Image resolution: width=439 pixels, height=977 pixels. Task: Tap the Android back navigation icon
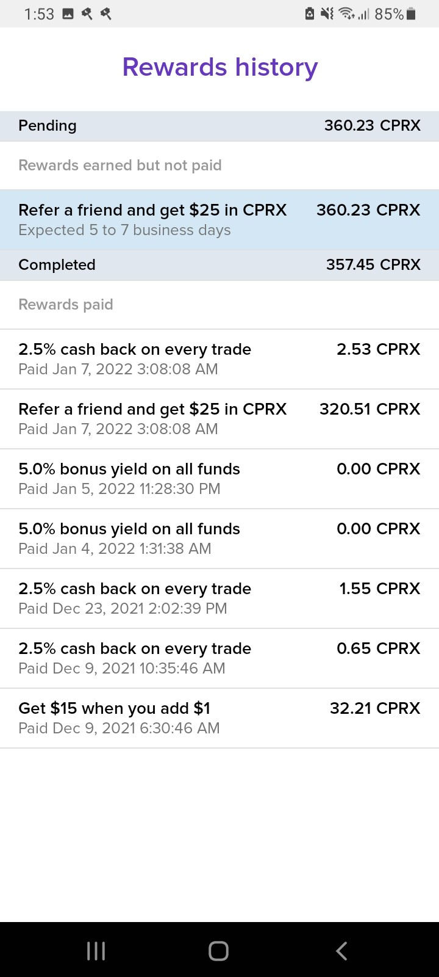341,951
